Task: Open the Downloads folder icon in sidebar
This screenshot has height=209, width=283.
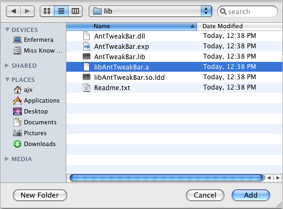Action: 17,144
